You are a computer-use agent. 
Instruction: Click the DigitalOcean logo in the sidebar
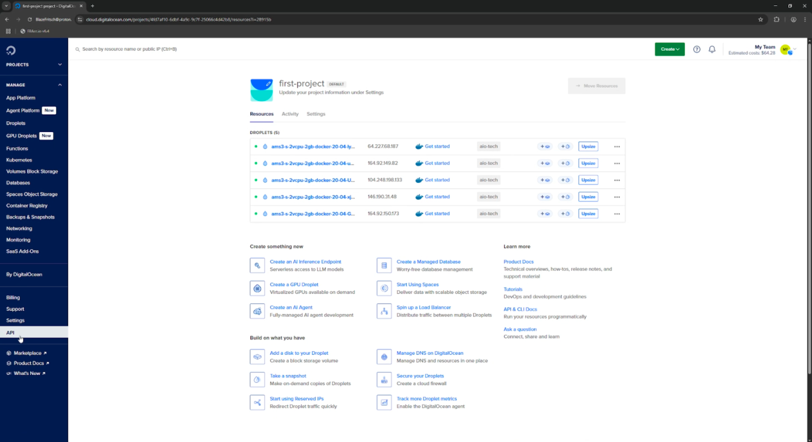point(11,50)
